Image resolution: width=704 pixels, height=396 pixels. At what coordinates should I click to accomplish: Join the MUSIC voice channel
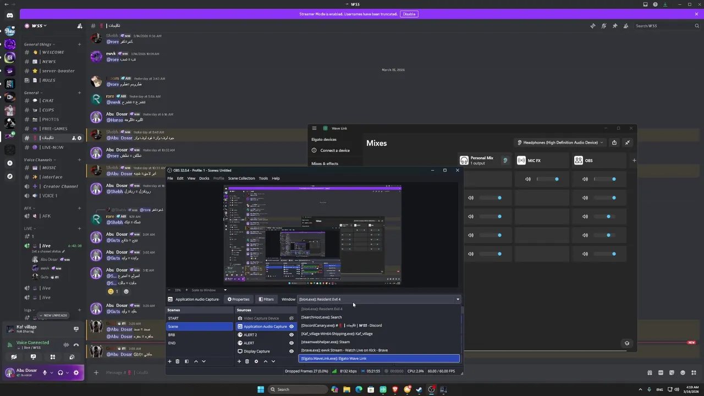tap(53, 168)
